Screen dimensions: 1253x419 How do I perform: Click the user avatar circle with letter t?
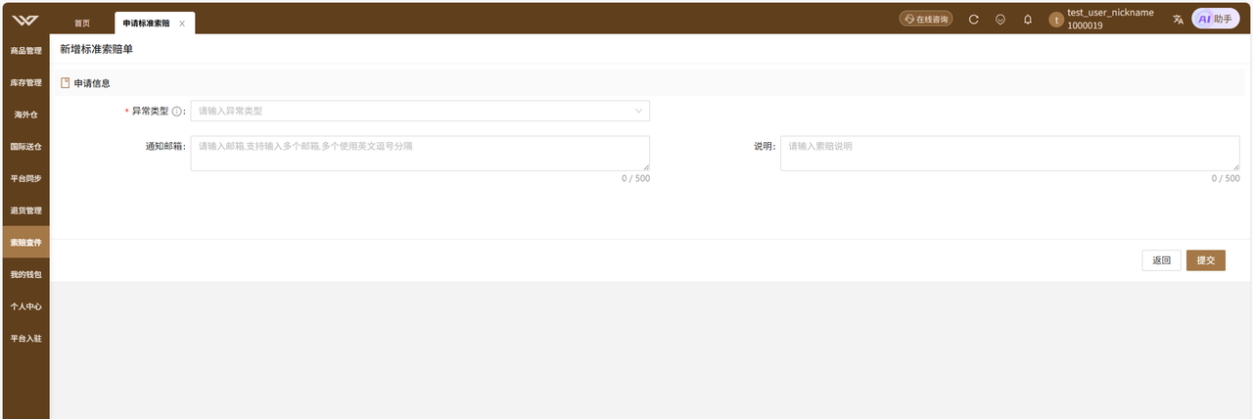coord(1055,20)
